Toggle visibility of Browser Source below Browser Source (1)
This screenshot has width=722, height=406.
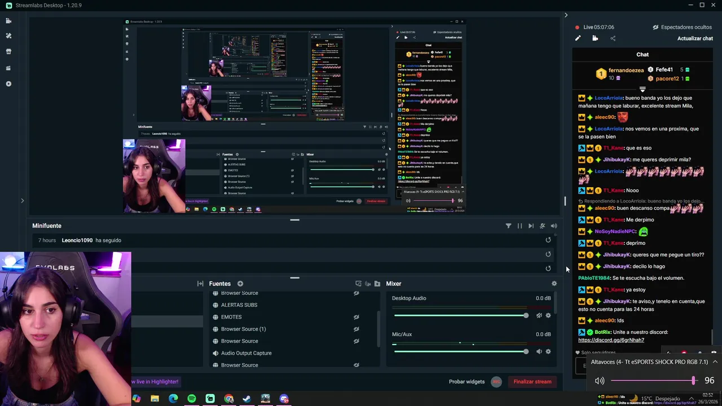[356, 341]
